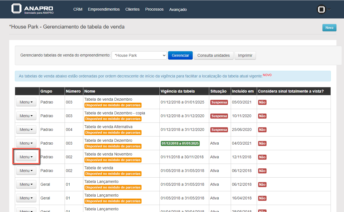This screenshot has height=212, width=344.
Task: Click Consulta unidades button
Action: point(213,55)
